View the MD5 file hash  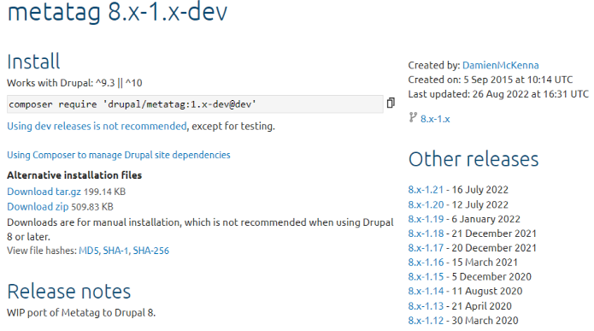coord(89,251)
